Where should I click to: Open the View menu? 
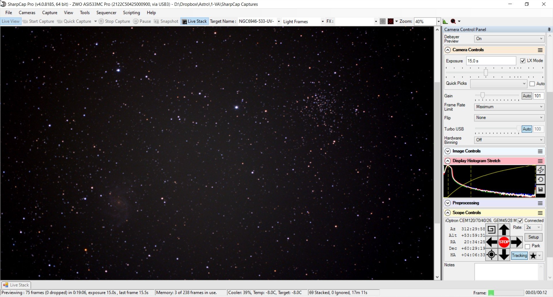click(x=68, y=13)
